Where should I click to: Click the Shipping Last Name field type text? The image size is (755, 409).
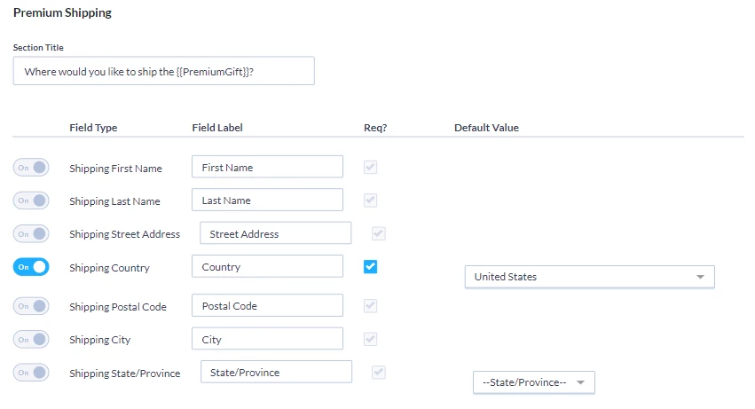114,201
